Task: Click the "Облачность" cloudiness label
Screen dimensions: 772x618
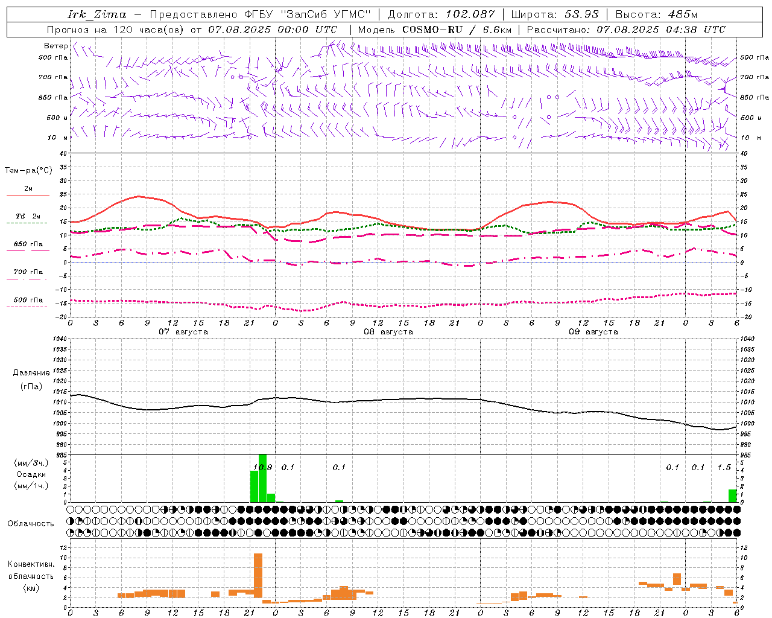Action: point(31,524)
